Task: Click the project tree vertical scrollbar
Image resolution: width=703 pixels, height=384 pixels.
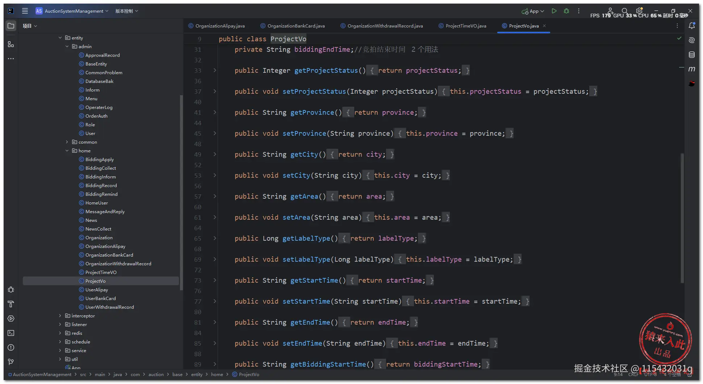Action: click(x=181, y=192)
